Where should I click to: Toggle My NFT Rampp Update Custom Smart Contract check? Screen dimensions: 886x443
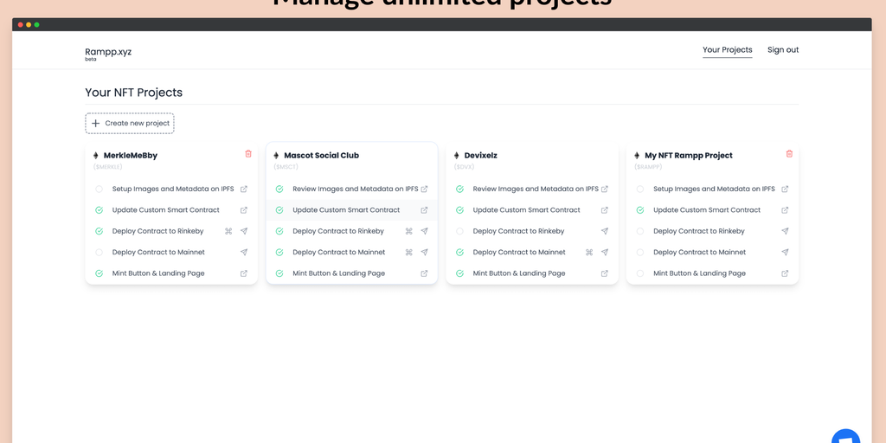(640, 210)
